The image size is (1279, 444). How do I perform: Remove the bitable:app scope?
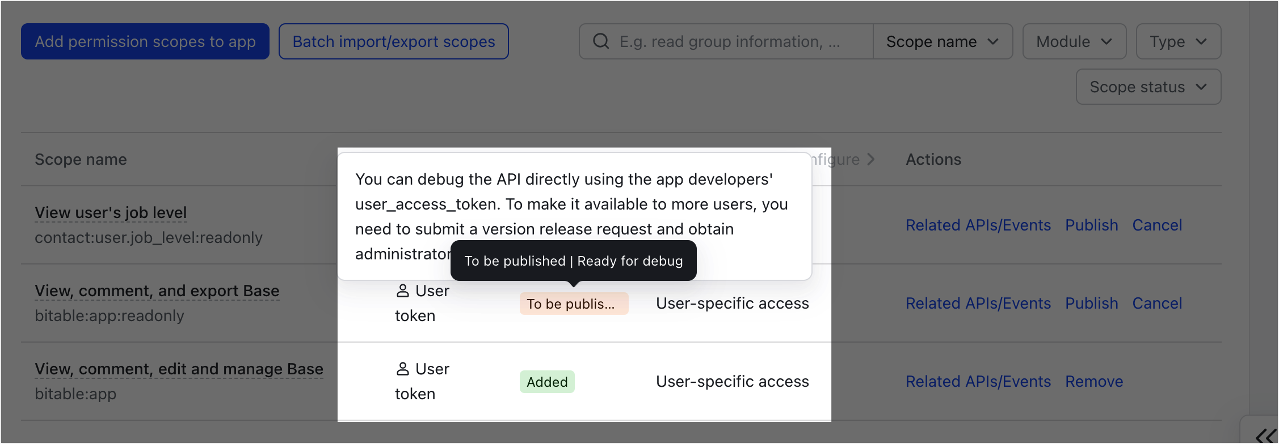click(x=1093, y=382)
